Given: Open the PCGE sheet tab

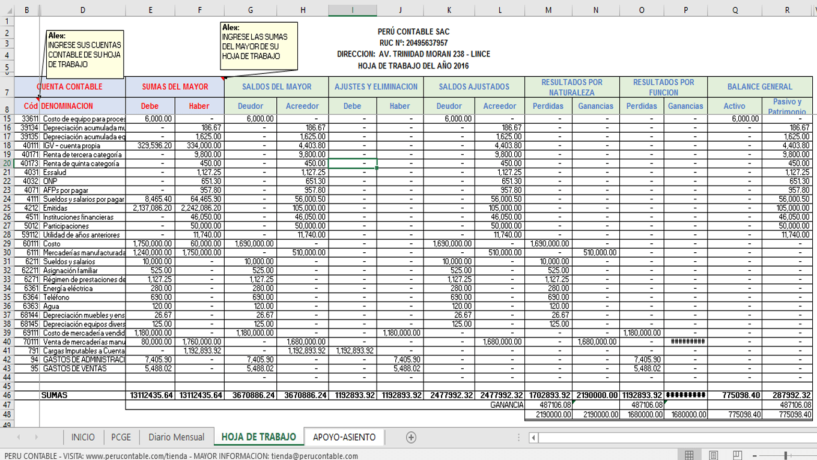Looking at the screenshot, I should coord(120,437).
